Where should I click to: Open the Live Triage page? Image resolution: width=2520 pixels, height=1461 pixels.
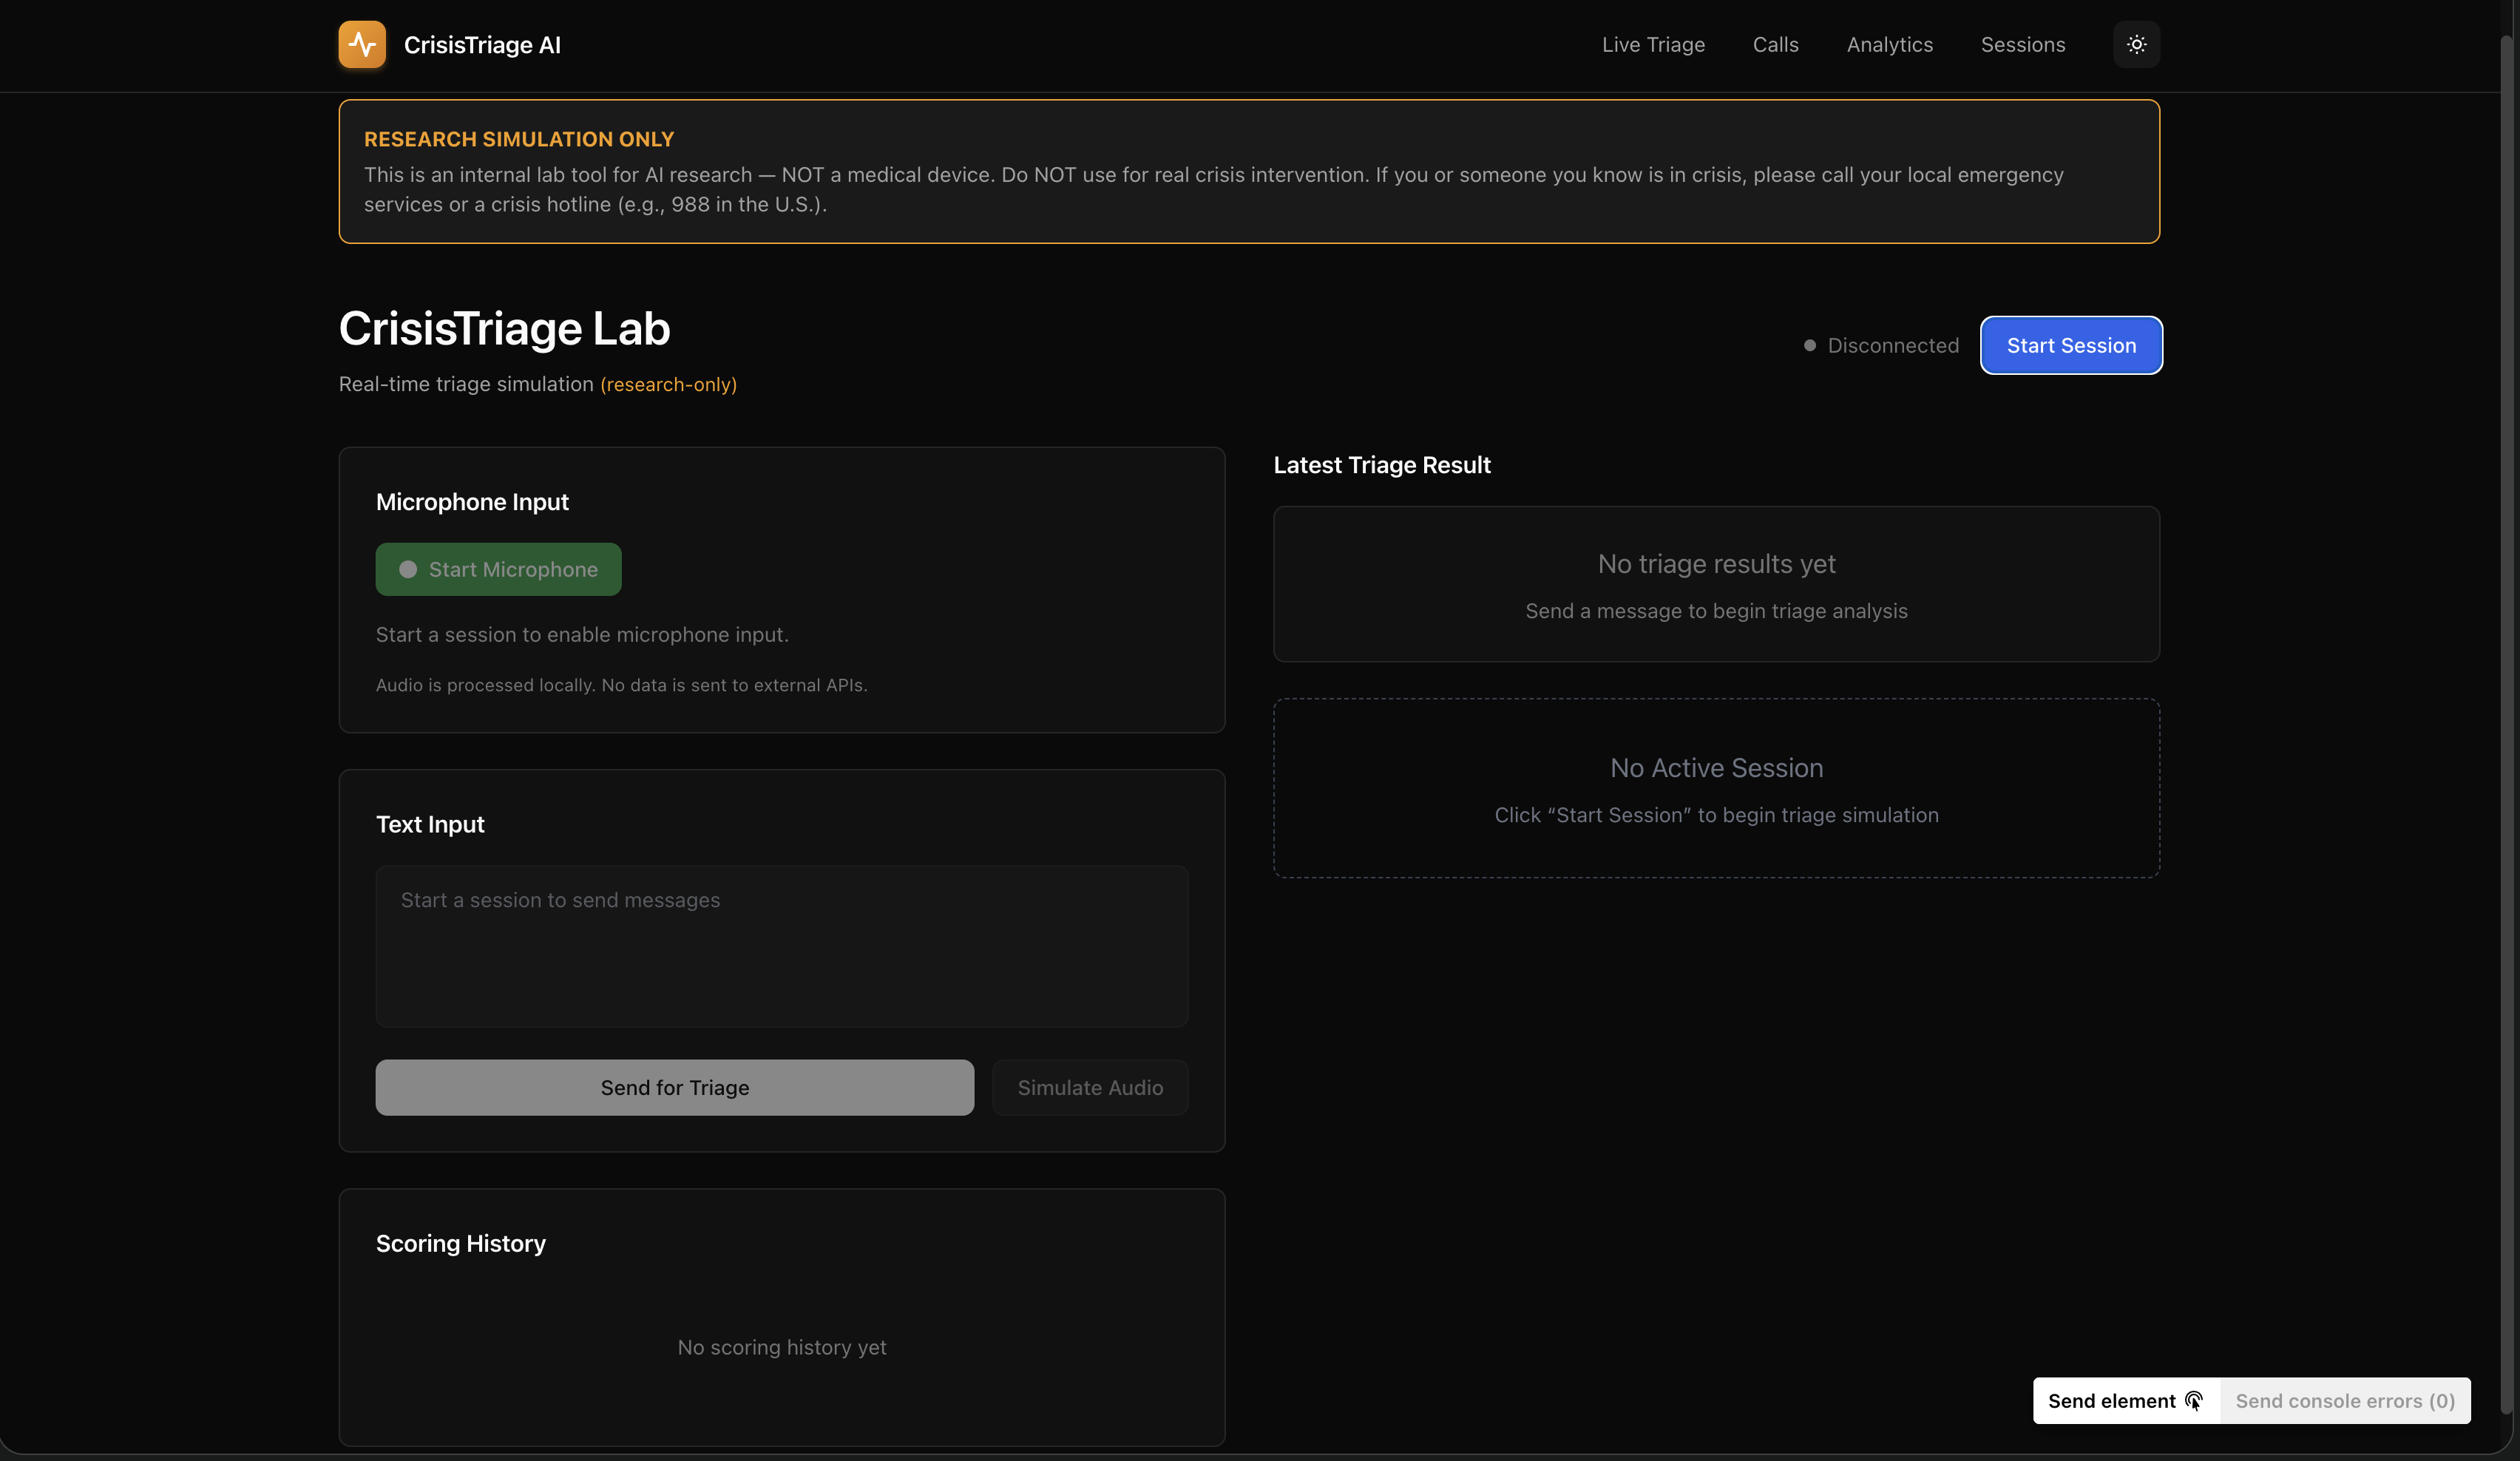click(1652, 44)
